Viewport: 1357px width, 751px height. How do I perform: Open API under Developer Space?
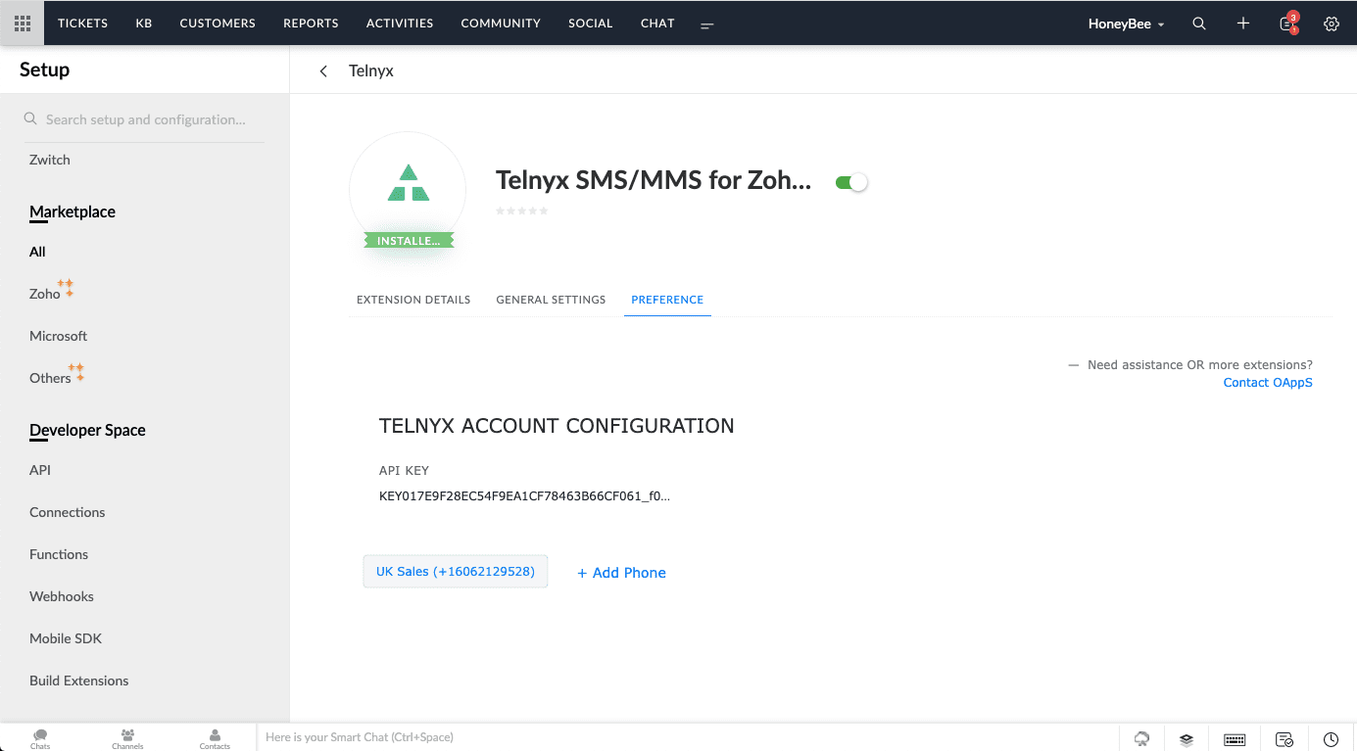pos(40,470)
